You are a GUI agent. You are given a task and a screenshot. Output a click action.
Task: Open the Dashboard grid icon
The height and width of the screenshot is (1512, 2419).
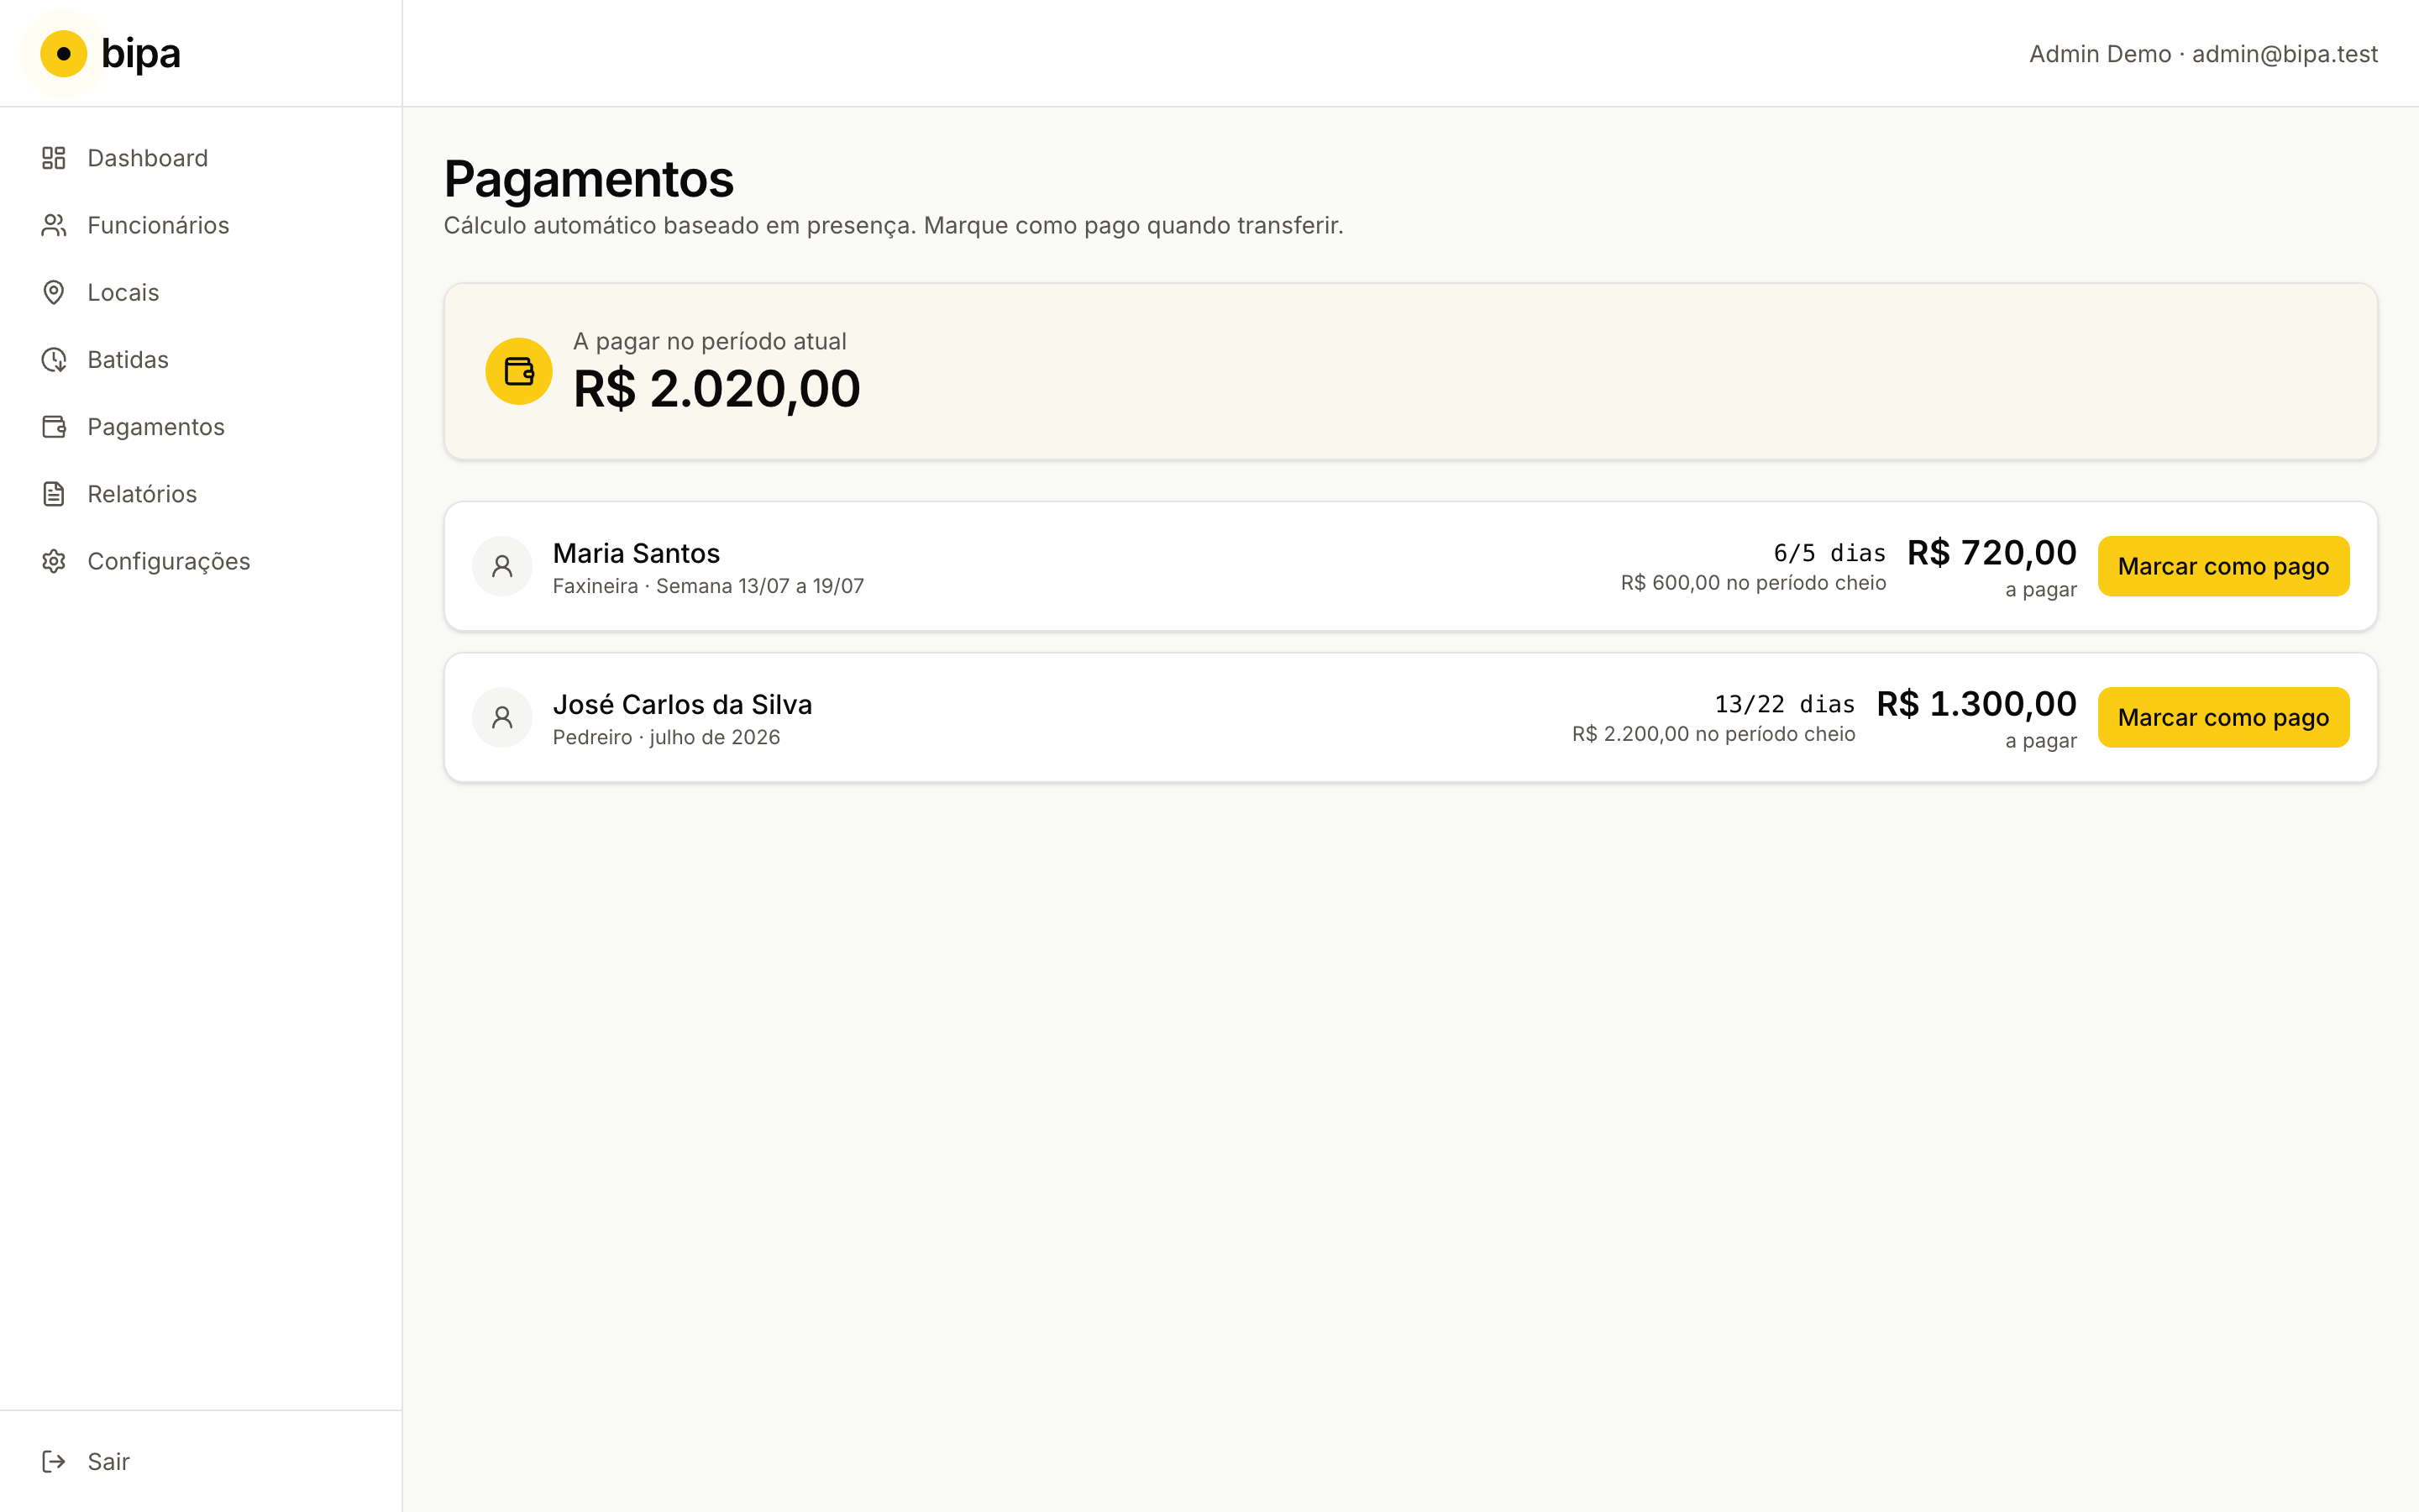click(54, 158)
